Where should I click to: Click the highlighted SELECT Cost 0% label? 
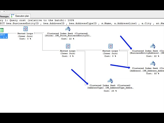4,36
